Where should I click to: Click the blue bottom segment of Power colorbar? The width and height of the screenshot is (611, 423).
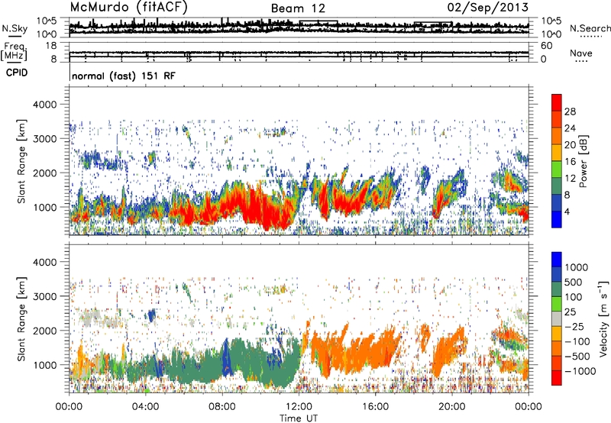click(x=557, y=219)
